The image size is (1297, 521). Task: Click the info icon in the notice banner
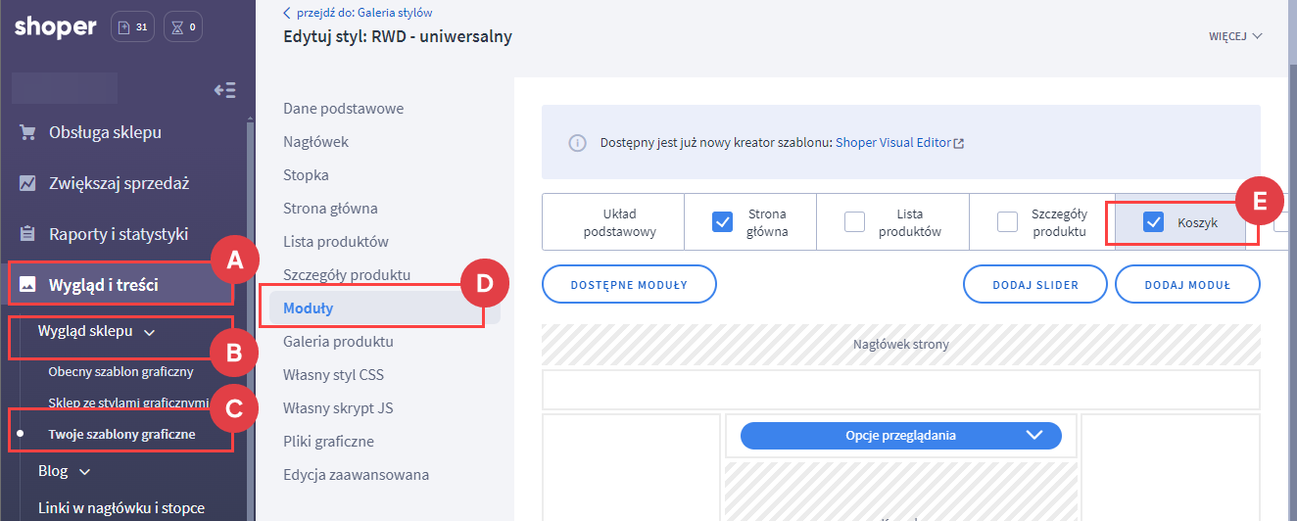(578, 143)
